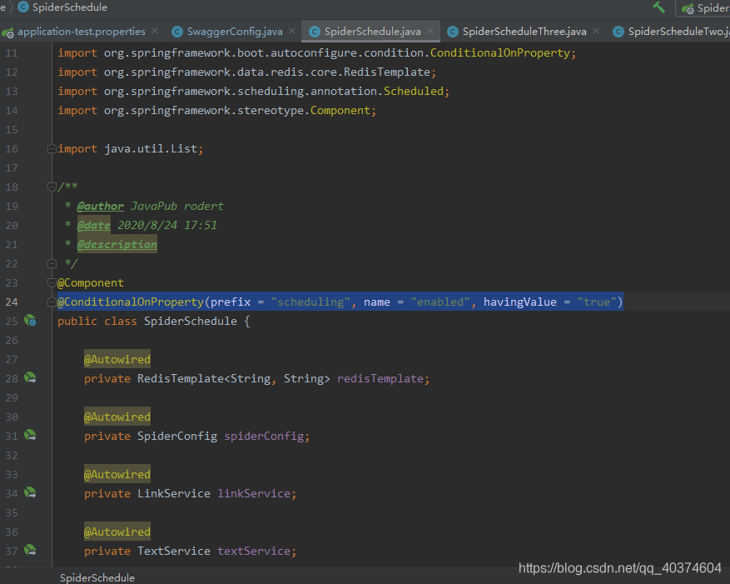Collapse the @ConditionalOnProperty annotation fold arrow

51,302
